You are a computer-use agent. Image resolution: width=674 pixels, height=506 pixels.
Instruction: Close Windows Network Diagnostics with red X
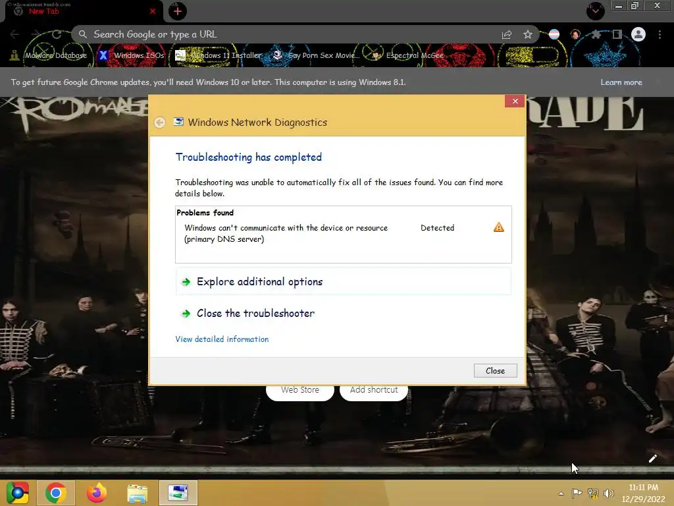(515, 101)
